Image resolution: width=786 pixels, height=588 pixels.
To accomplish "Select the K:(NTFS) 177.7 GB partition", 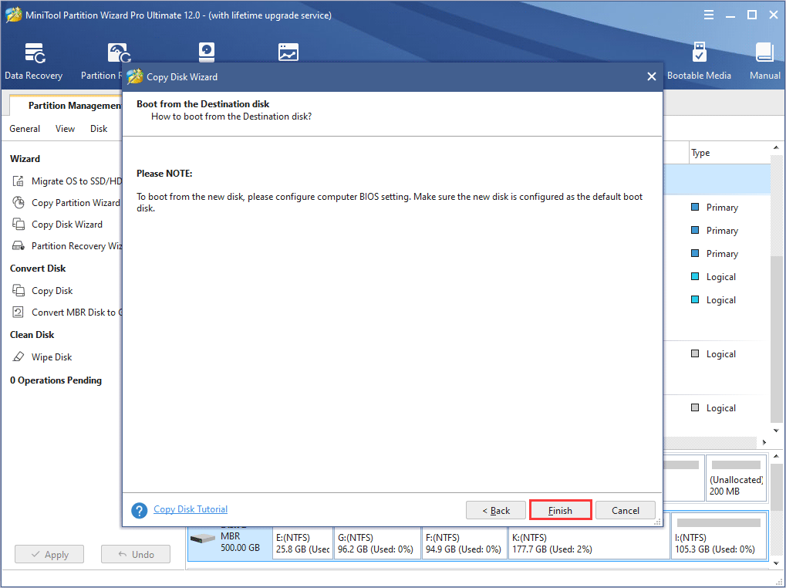I will pos(589,543).
